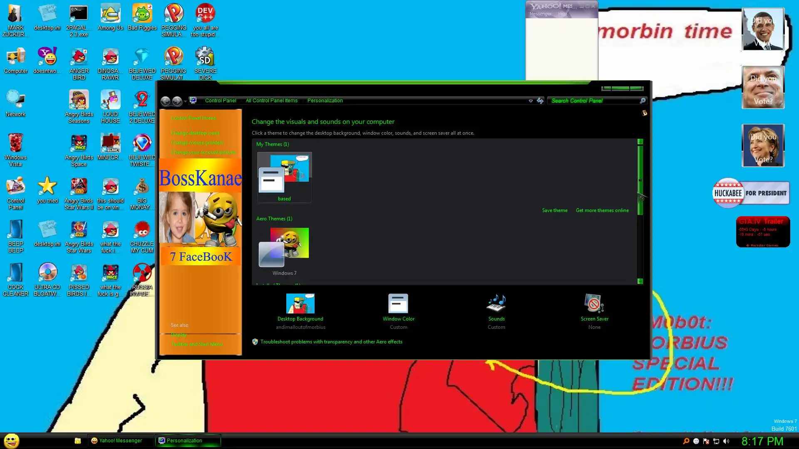Click the volume icon in system tray
The height and width of the screenshot is (449, 799).
tap(726, 441)
